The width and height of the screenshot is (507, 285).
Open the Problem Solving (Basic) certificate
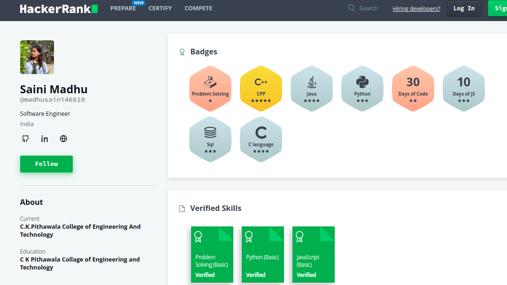pyautogui.click(x=212, y=255)
